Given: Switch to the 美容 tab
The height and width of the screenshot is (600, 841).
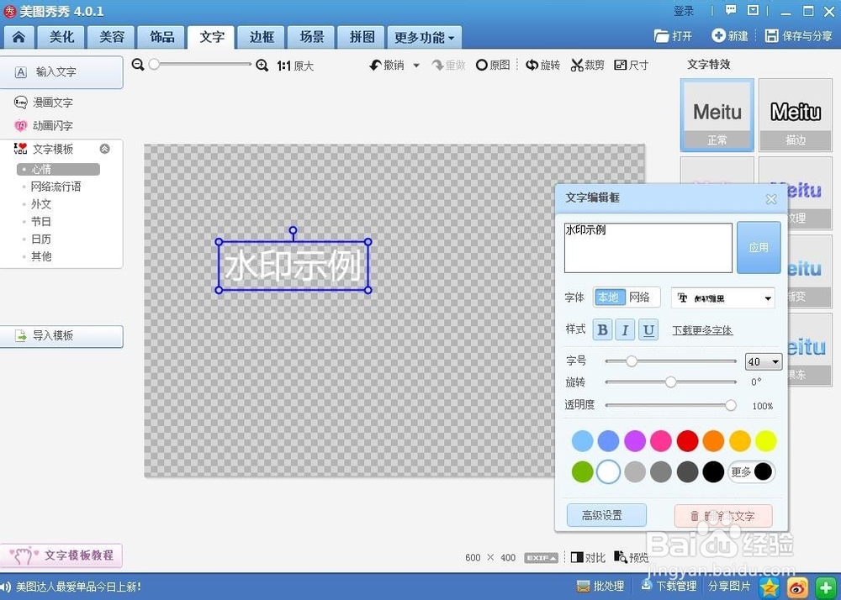Looking at the screenshot, I should 112,37.
